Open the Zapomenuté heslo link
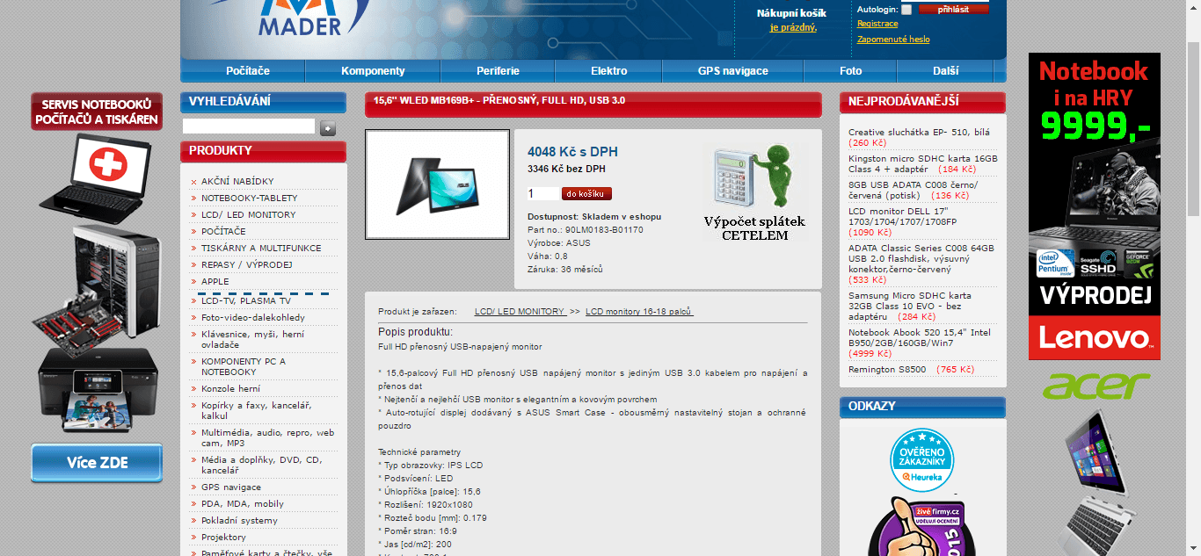 pyautogui.click(x=893, y=40)
